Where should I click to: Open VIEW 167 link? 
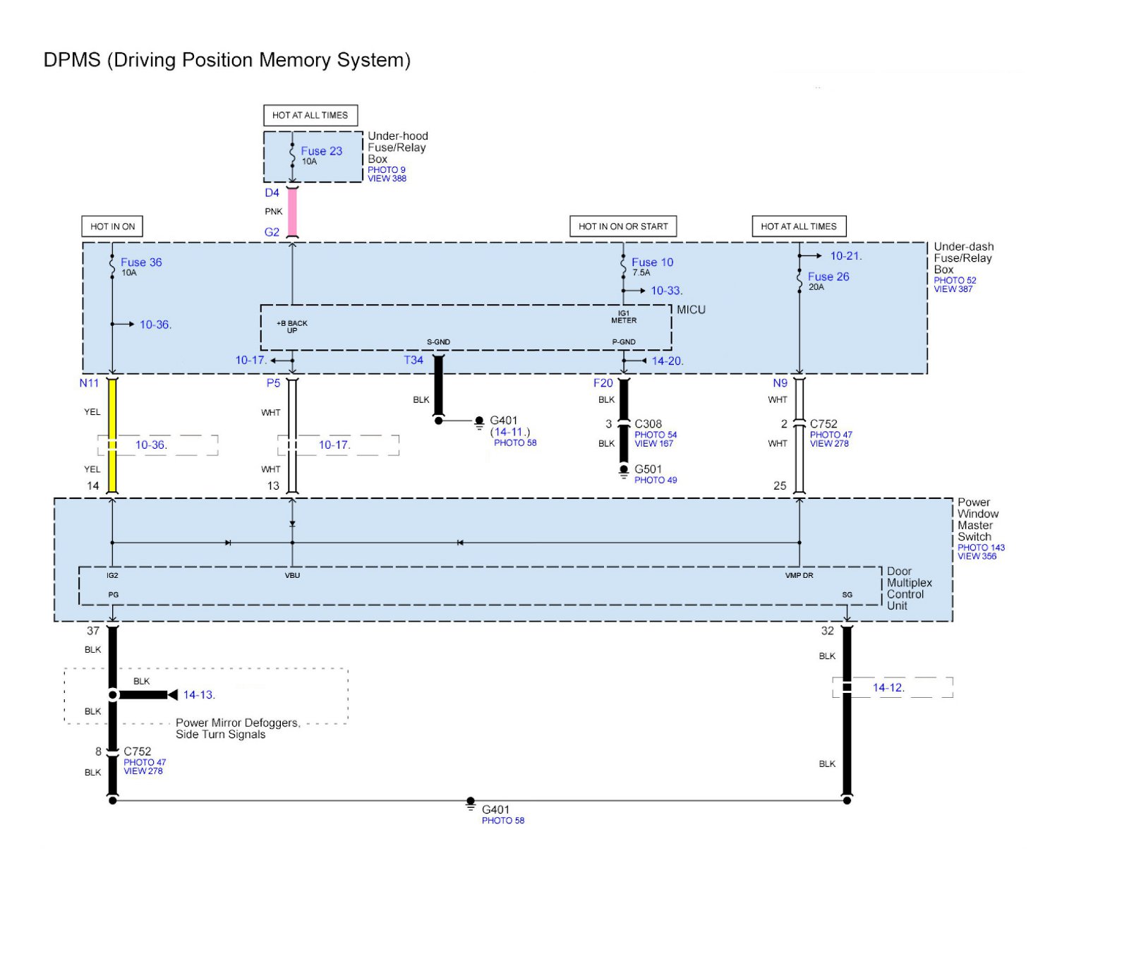653,444
